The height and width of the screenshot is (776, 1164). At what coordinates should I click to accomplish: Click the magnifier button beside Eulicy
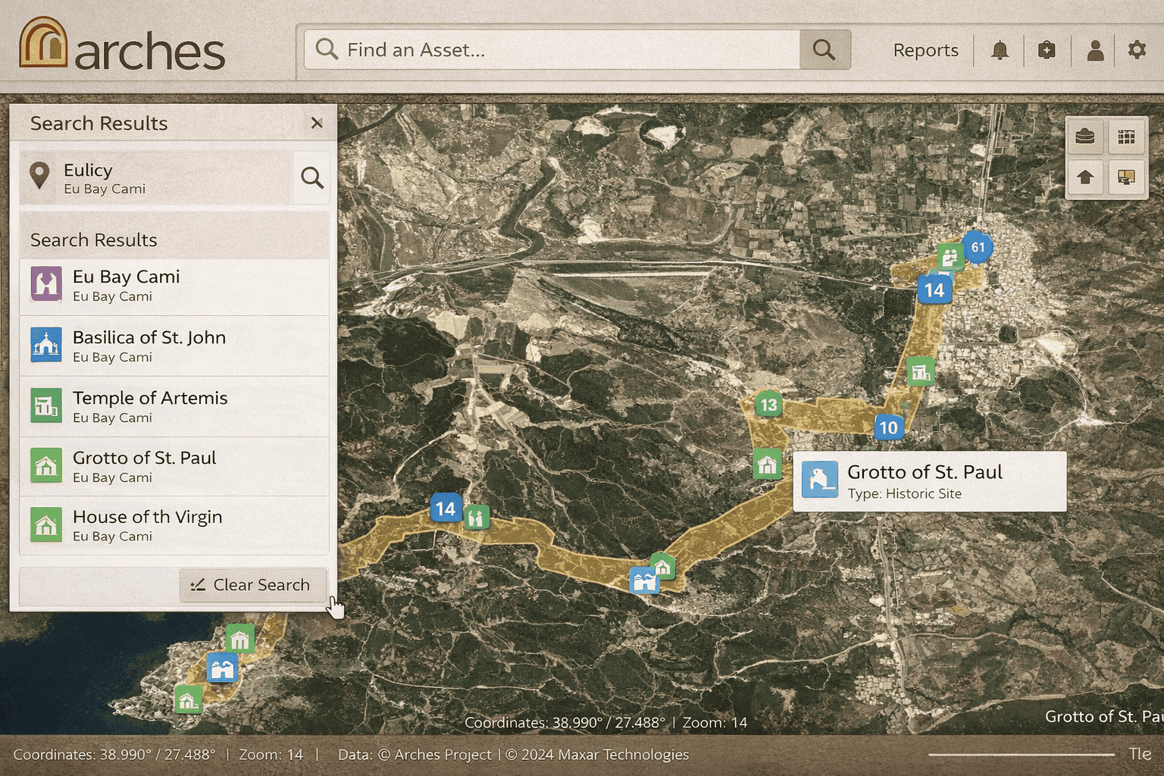tap(311, 178)
